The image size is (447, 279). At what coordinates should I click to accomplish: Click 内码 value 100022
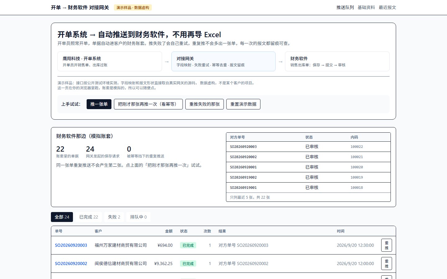(x=357, y=147)
